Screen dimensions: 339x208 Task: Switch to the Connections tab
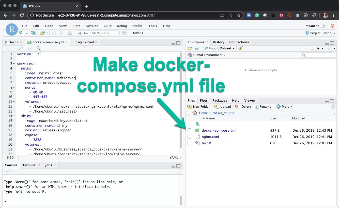coord(239,42)
